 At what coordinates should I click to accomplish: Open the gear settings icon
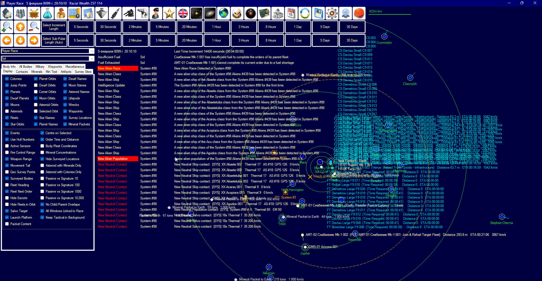coord(332,13)
